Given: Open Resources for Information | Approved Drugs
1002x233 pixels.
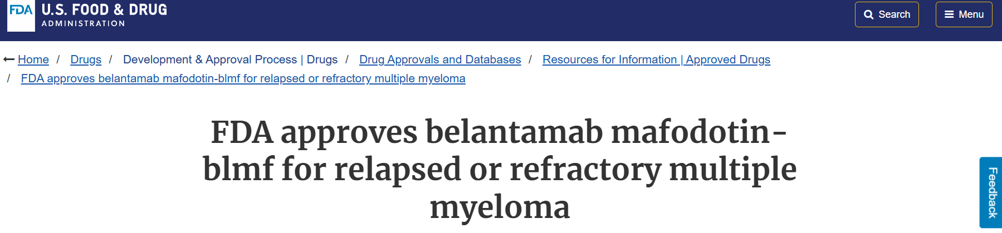Looking at the screenshot, I should click(656, 60).
